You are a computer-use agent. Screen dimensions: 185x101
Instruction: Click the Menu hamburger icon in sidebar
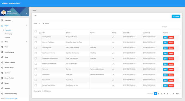click(2, 42)
